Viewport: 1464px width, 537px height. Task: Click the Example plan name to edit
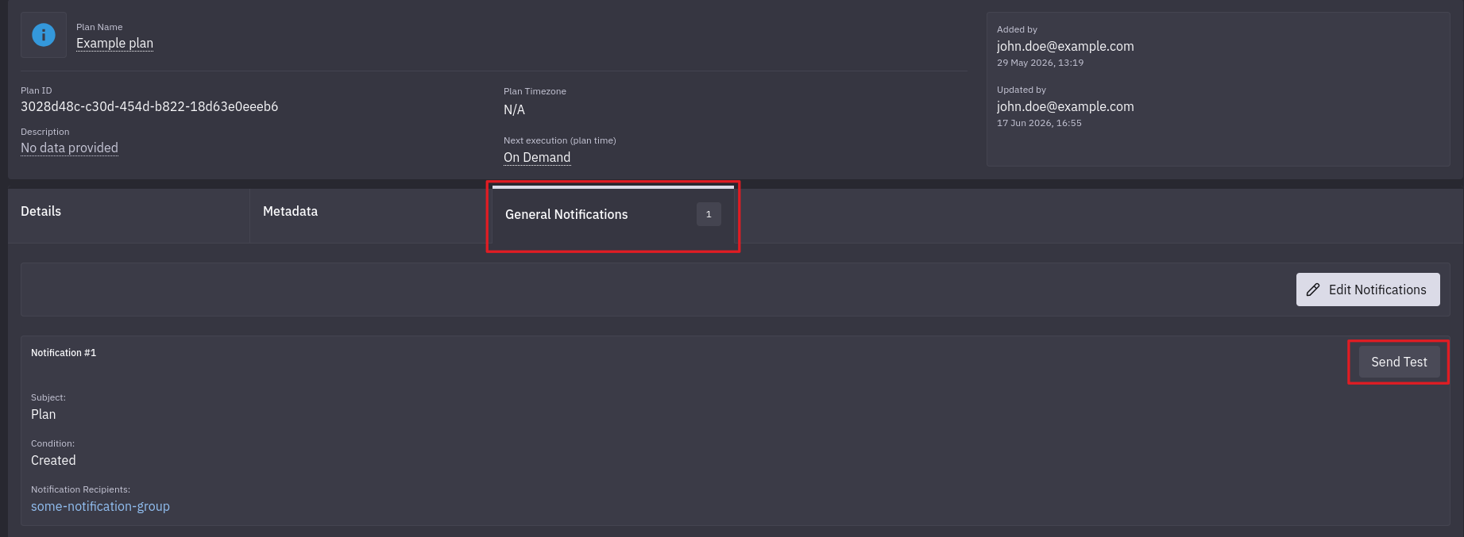[114, 43]
